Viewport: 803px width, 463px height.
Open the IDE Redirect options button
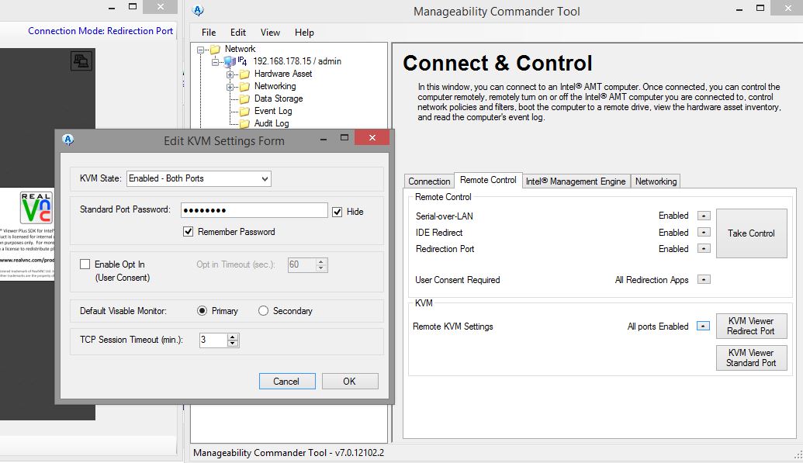[x=704, y=232]
